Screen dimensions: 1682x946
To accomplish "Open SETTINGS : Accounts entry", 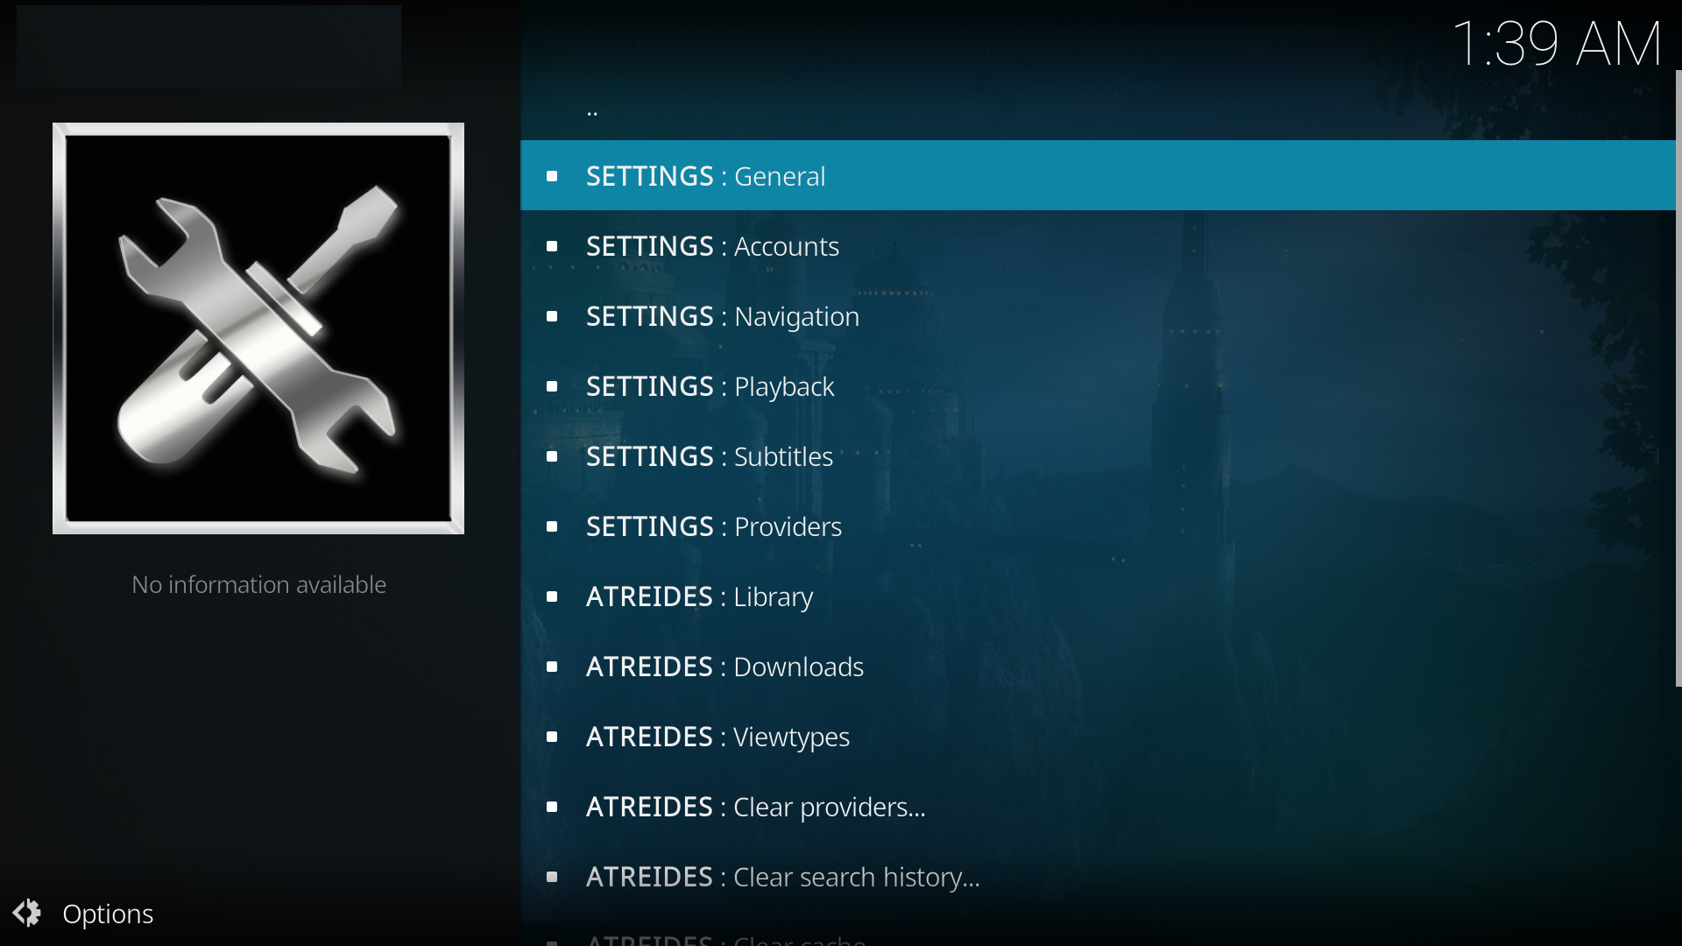I will (x=1098, y=245).
